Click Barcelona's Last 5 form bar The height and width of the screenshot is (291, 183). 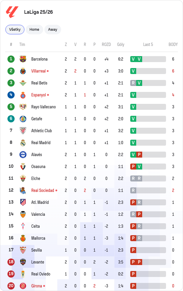tap(148, 59)
